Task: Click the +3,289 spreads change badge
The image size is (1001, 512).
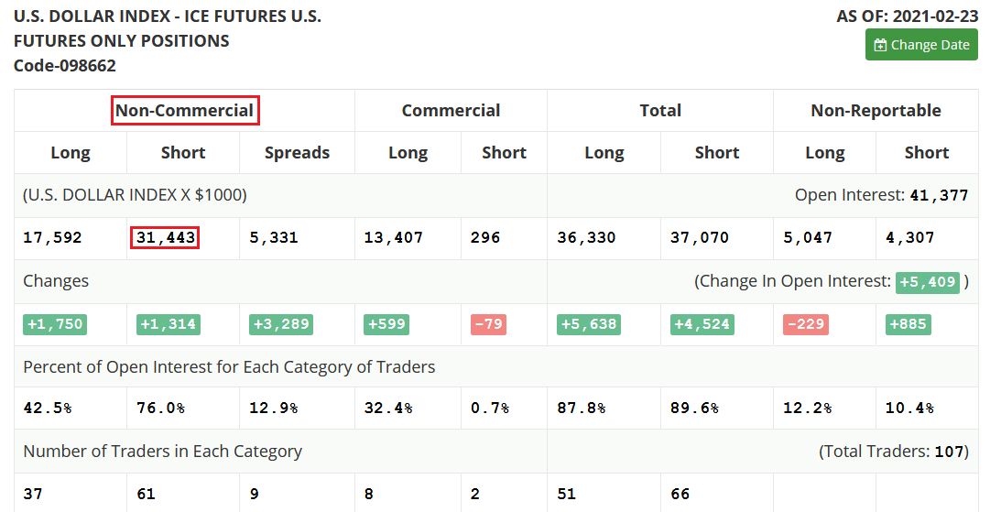Action: pos(281,324)
